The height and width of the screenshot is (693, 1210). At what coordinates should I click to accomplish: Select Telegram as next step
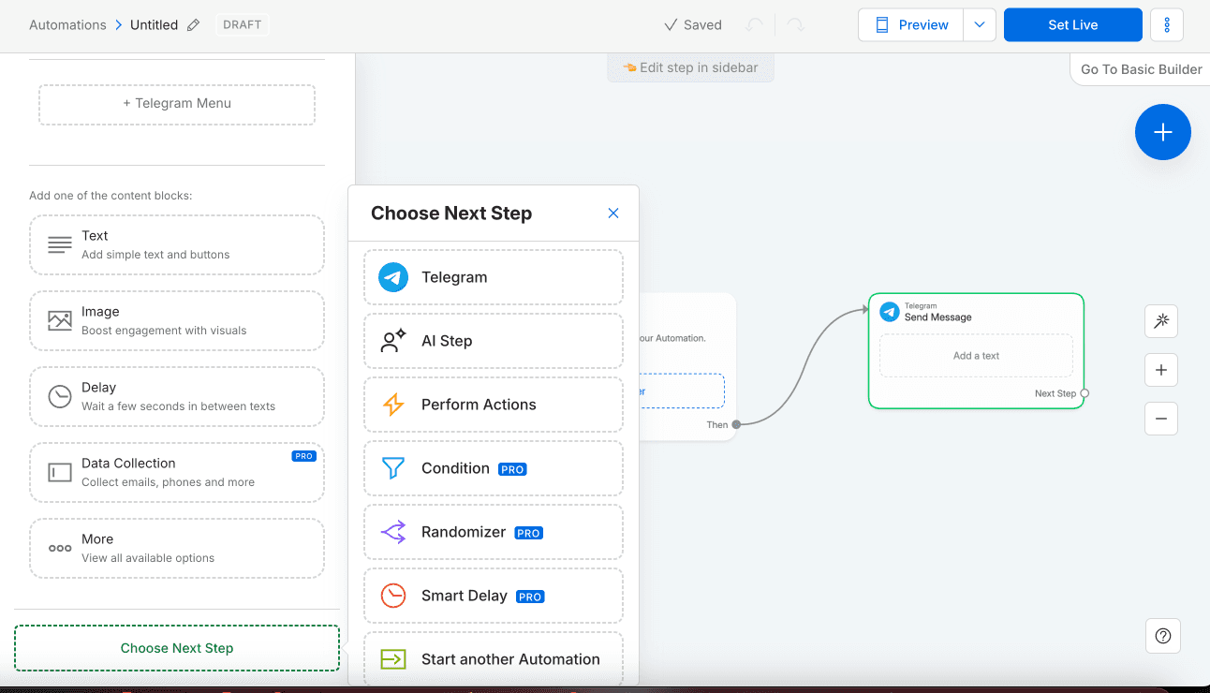(x=494, y=277)
